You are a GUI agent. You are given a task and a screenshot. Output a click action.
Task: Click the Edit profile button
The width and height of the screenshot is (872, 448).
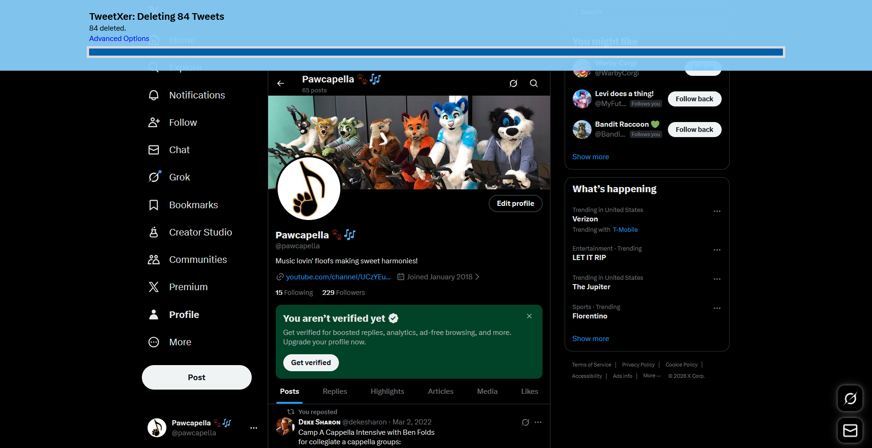click(x=515, y=204)
